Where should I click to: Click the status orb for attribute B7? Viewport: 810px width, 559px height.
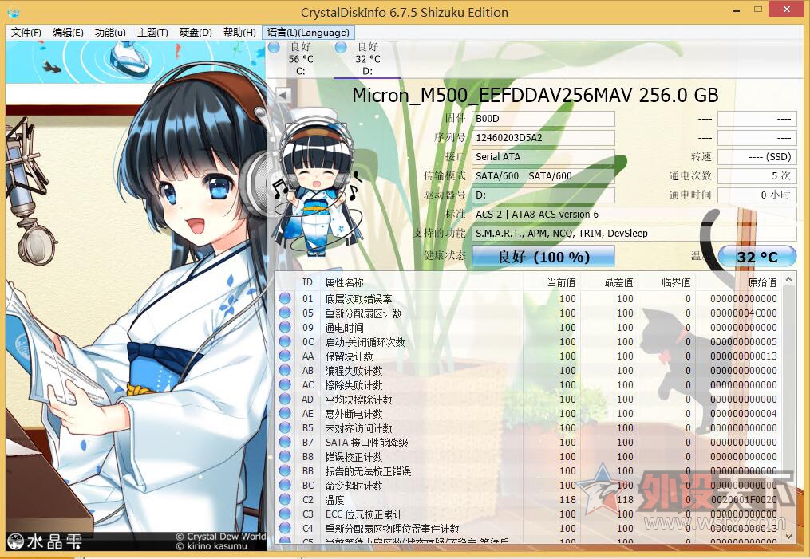[x=285, y=443]
